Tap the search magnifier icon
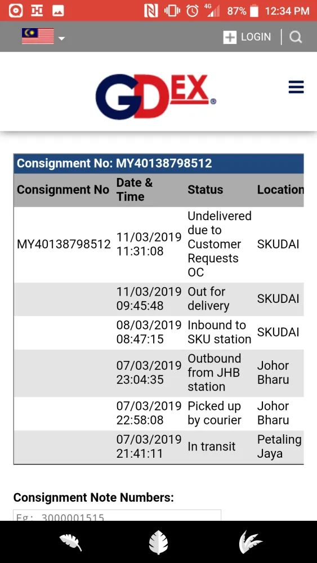 click(x=296, y=37)
